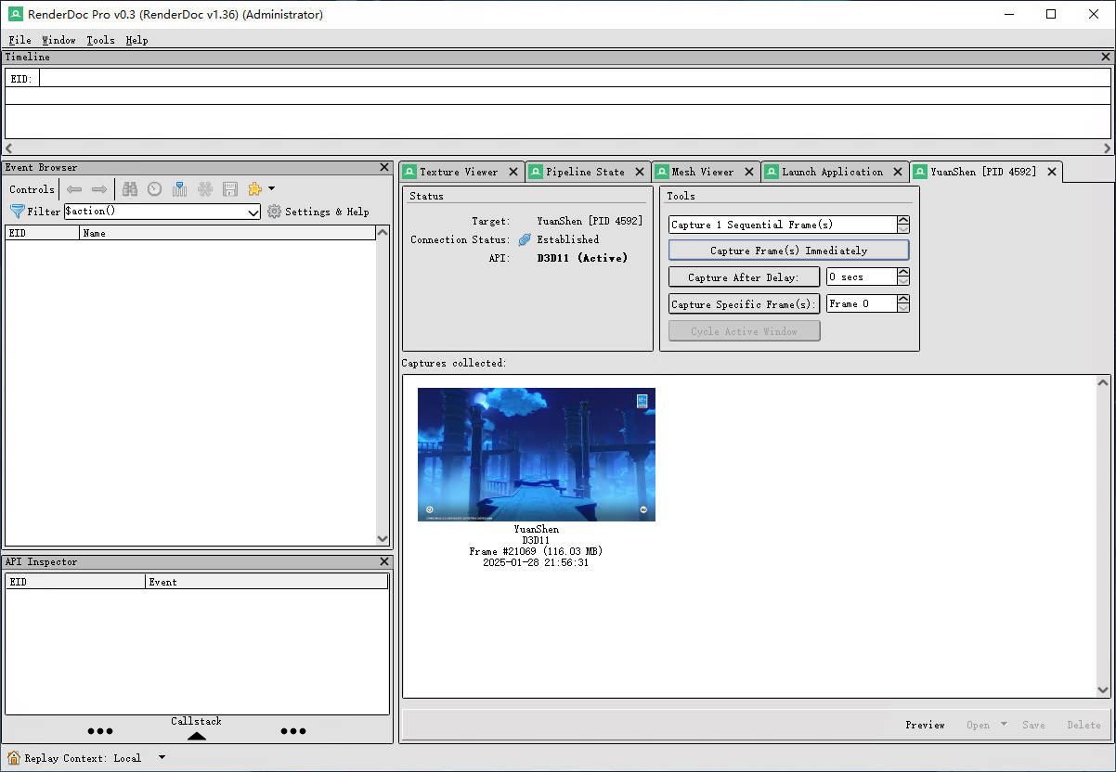Open the Replay Context Local dropdown
The height and width of the screenshot is (772, 1116).
[161, 757]
